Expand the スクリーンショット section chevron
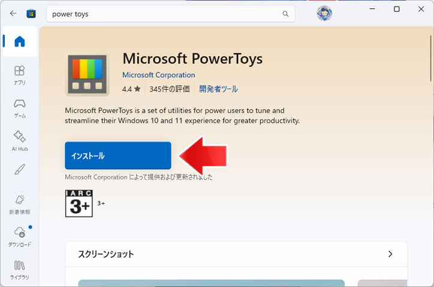 [x=390, y=254]
